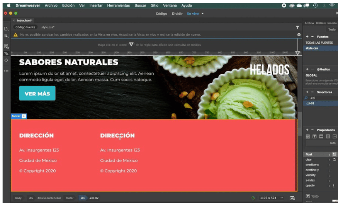
Task: Select #inicio.contenedor in tag selector
Action: 49,198
